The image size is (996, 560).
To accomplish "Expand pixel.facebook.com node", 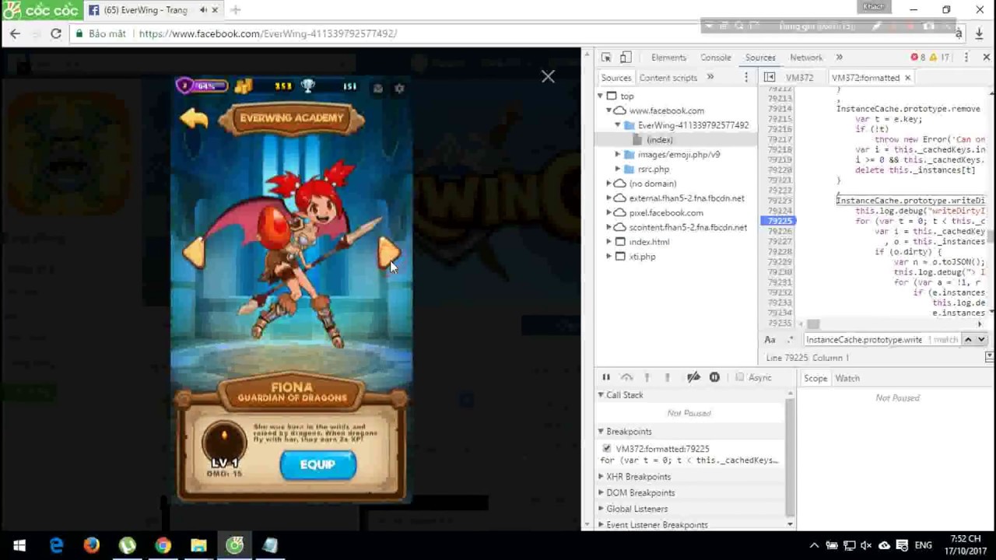I will 609,212.
